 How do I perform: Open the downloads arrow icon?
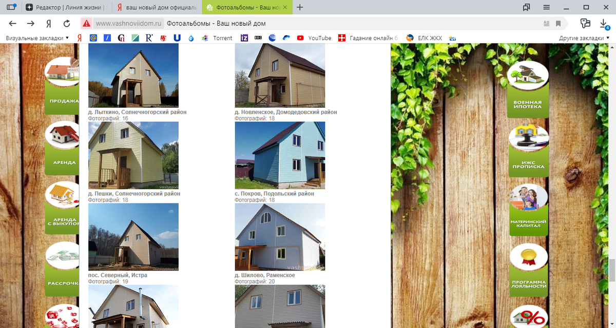point(604,24)
